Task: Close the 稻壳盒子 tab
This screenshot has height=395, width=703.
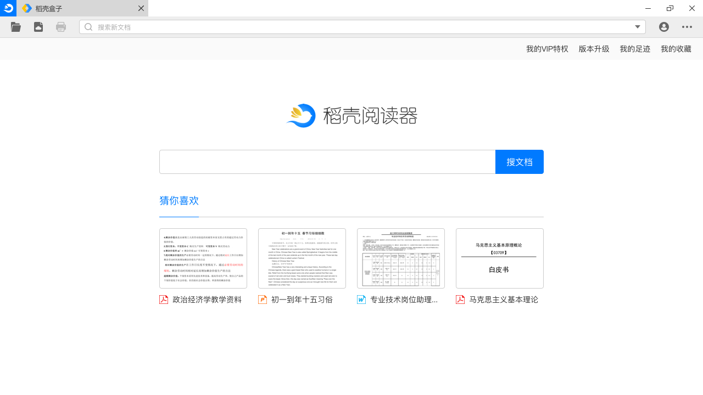Action: coord(141,8)
